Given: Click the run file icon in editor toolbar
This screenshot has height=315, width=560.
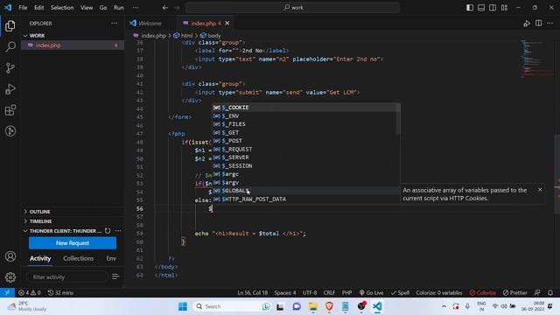Looking at the screenshot, I should [527, 24].
